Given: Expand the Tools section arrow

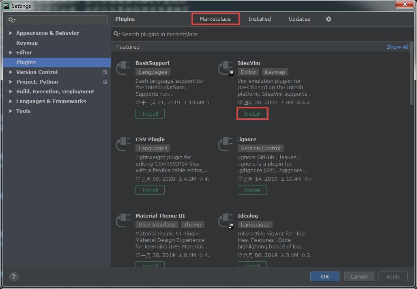Looking at the screenshot, I should pyautogui.click(x=11, y=111).
